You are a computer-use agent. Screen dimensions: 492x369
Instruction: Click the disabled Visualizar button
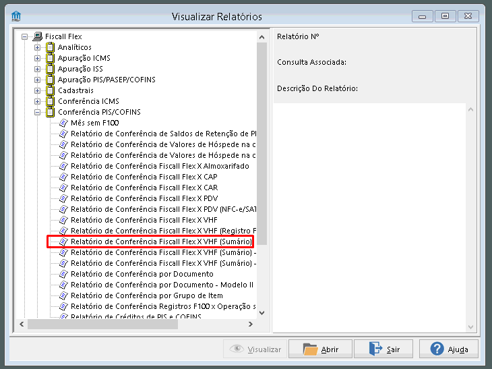click(255, 349)
